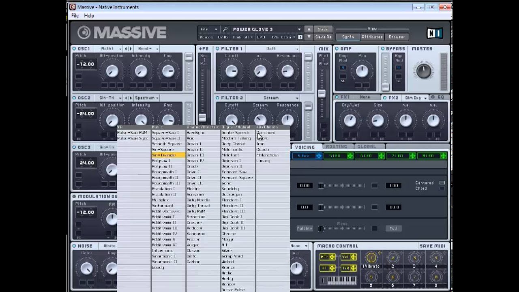Click the macro 8 knob
Image resolution: width=519 pixels, height=292 pixels.
pyautogui.click(x=436, y=278)
